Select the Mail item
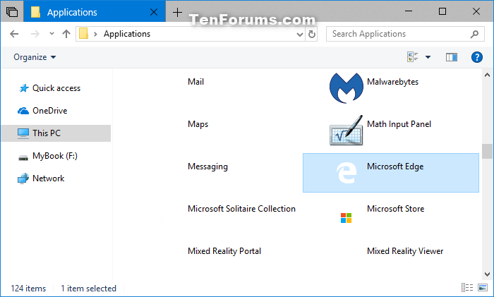 coord(195,82)
